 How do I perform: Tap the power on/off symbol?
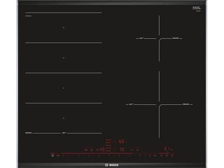coord(53,155)
